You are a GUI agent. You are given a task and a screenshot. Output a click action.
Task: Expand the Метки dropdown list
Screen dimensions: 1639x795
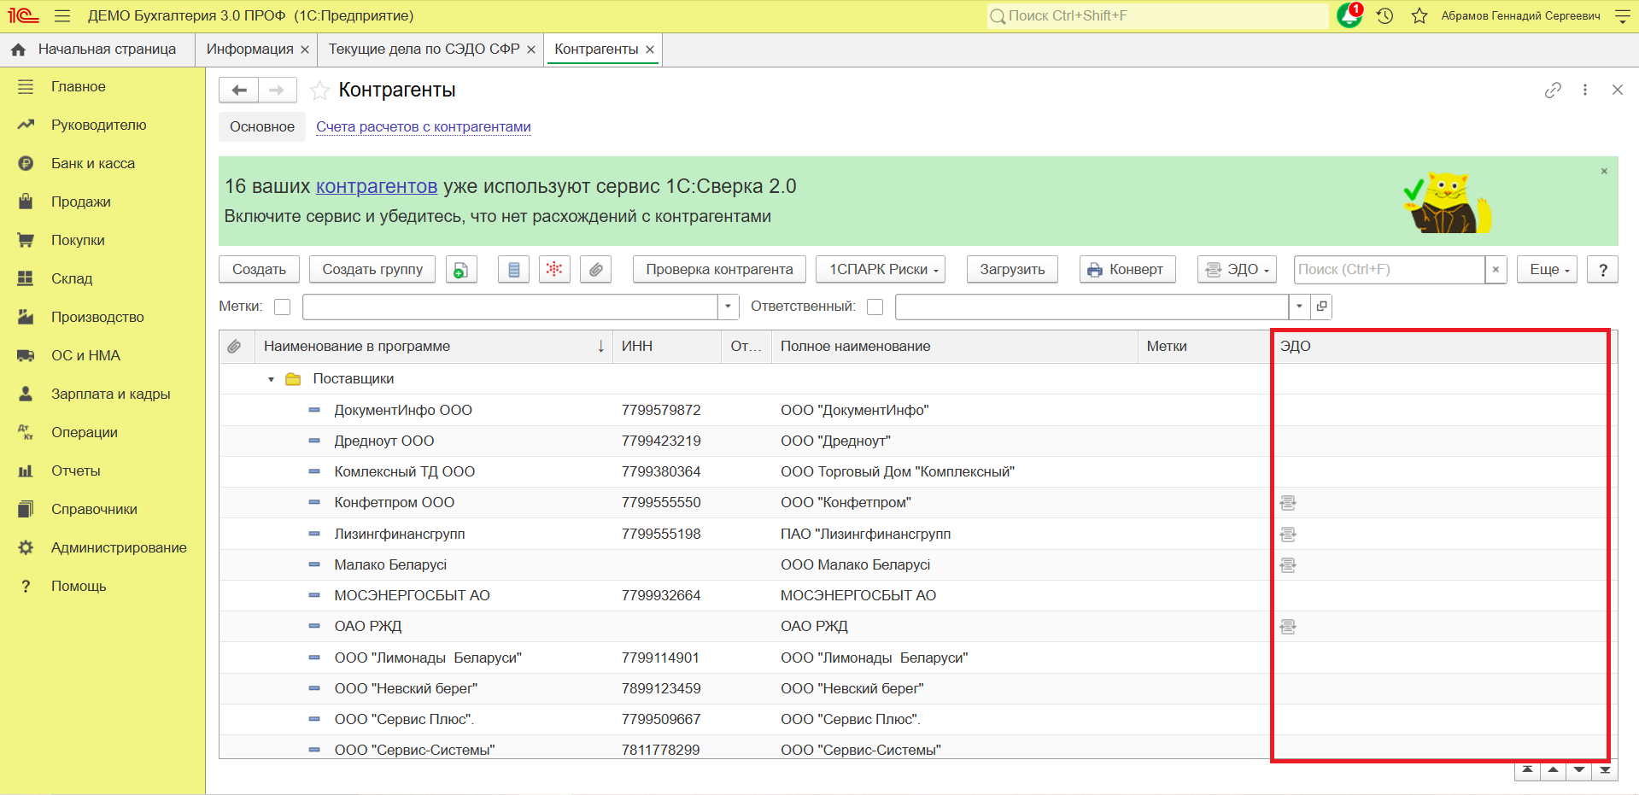[728, 307]
